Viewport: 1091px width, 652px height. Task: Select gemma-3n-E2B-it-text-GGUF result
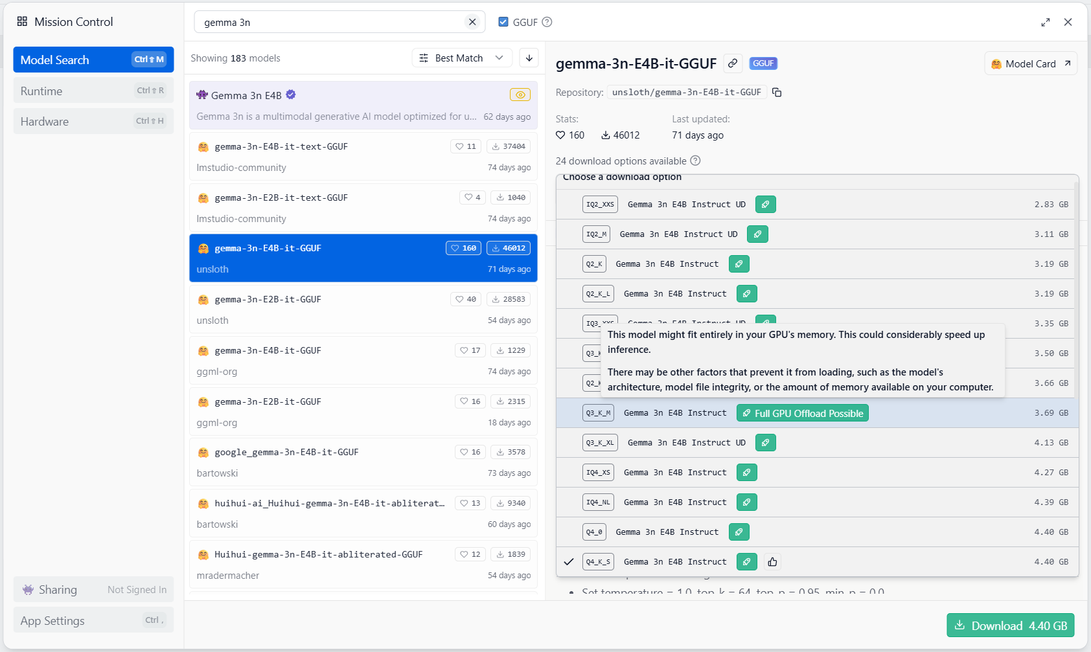coord(363,208)
